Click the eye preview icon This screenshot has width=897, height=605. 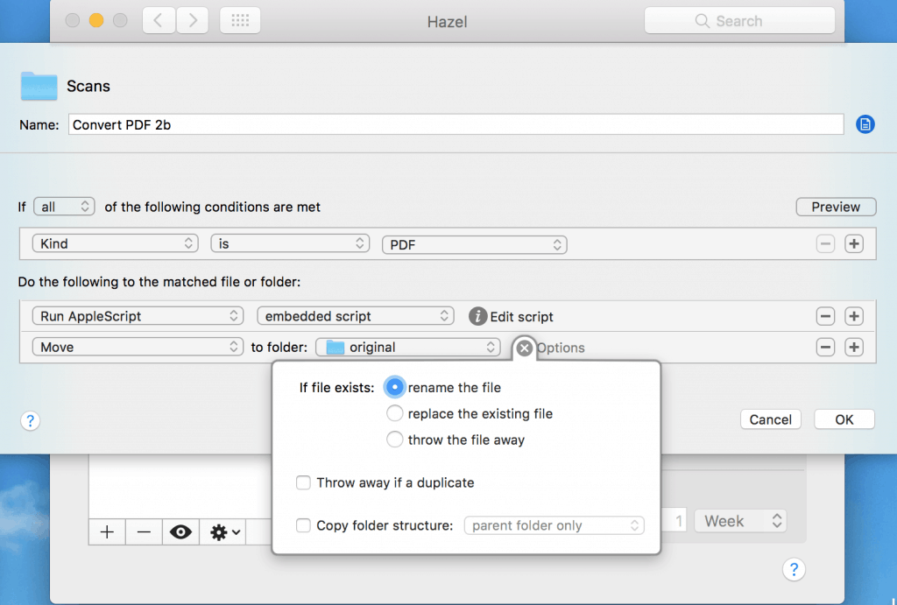[180, 532]
